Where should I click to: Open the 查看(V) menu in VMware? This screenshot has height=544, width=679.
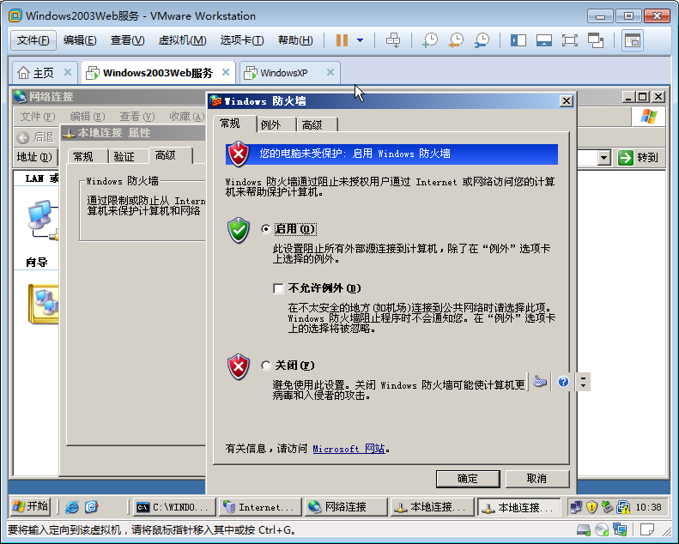(x=127, y=40)
